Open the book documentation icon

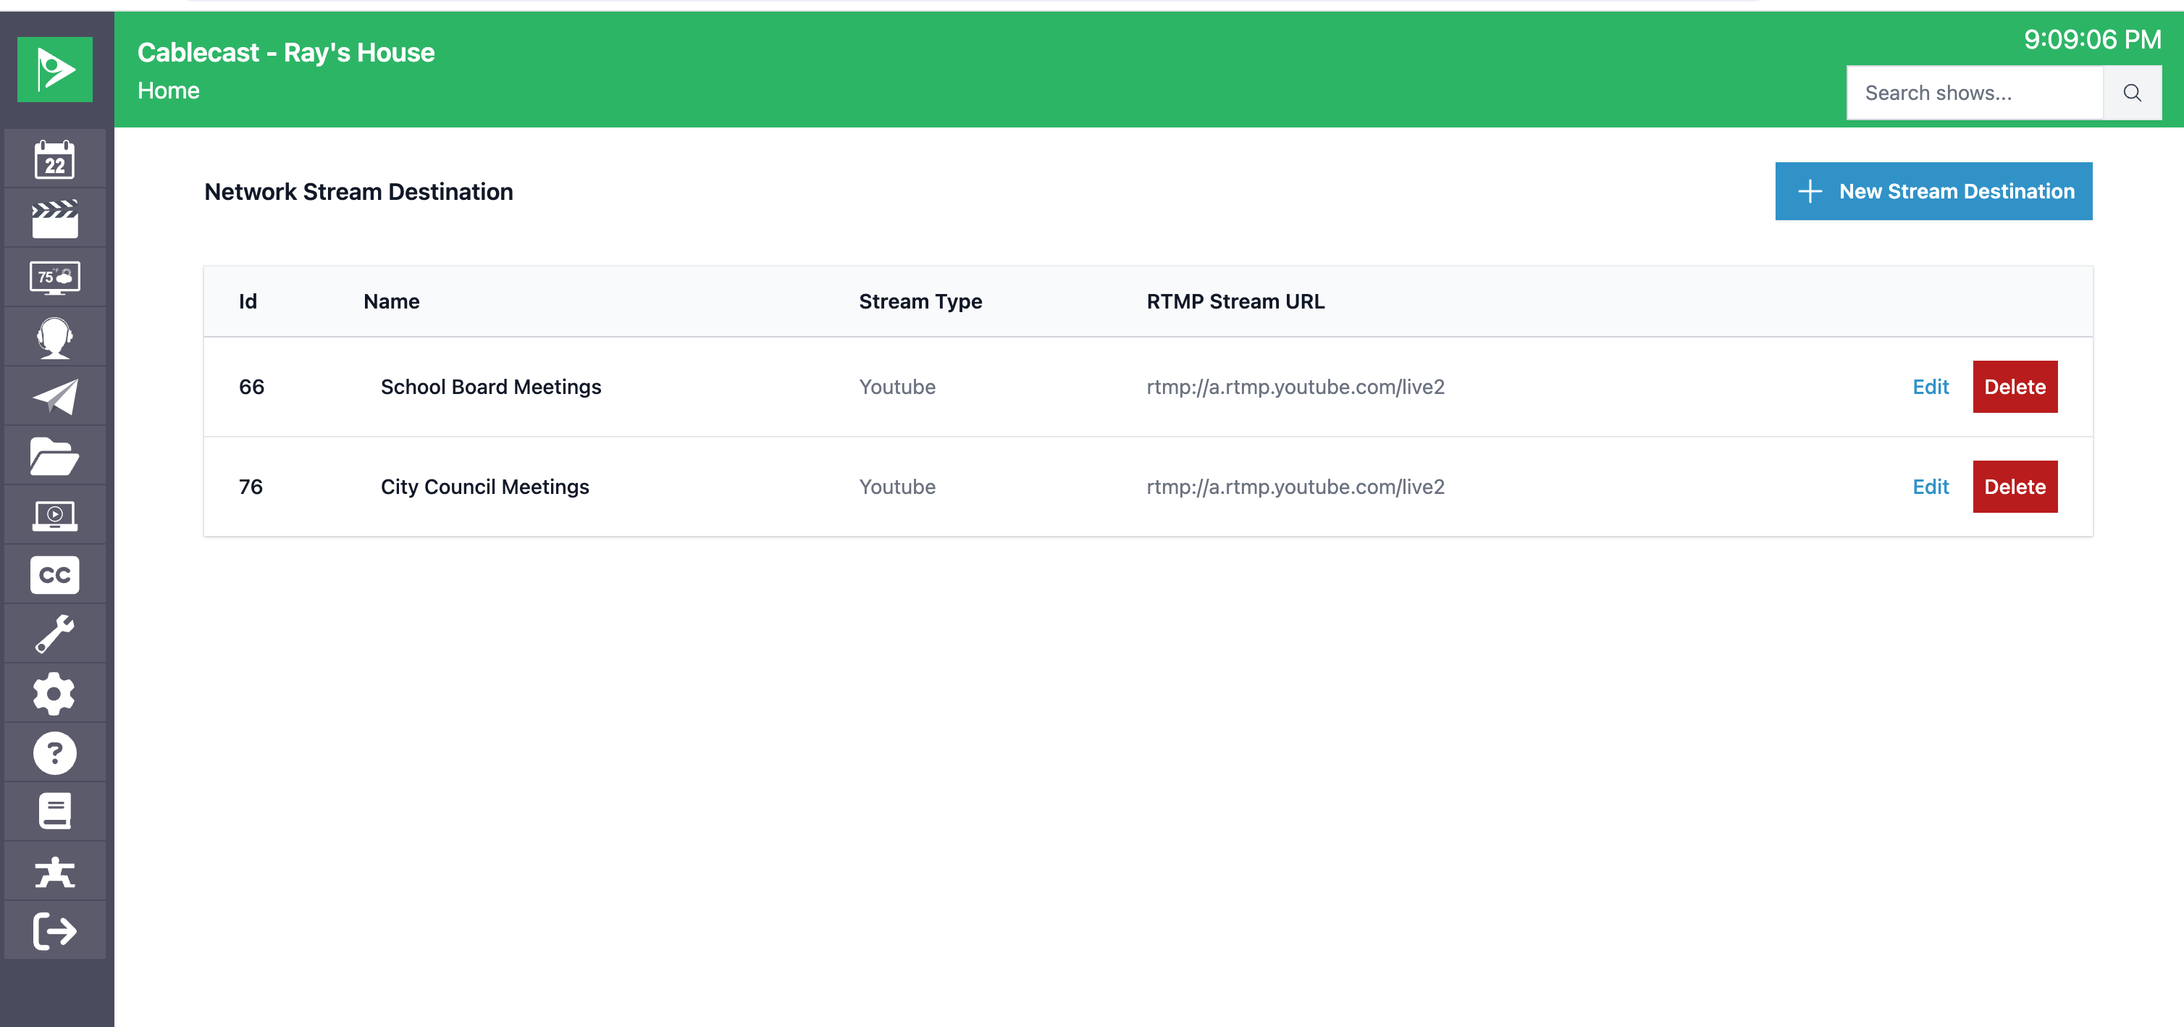click(55, 813)
